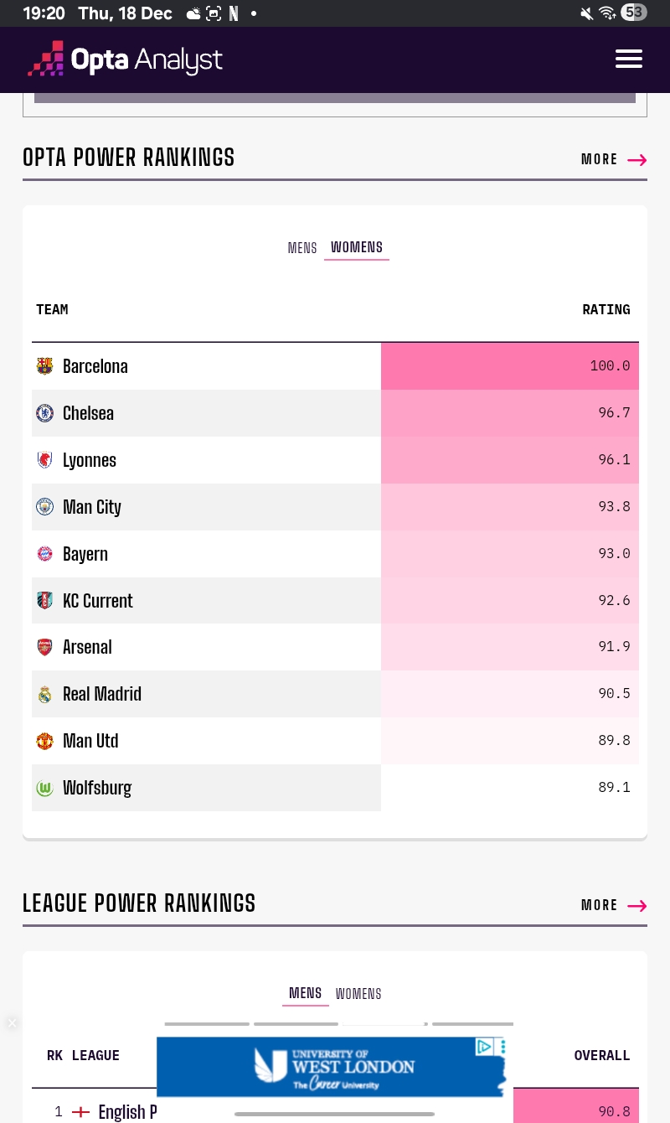Click the Barcelona club crest
Viewport: 670px width, 1123px height.
[45, 366]
